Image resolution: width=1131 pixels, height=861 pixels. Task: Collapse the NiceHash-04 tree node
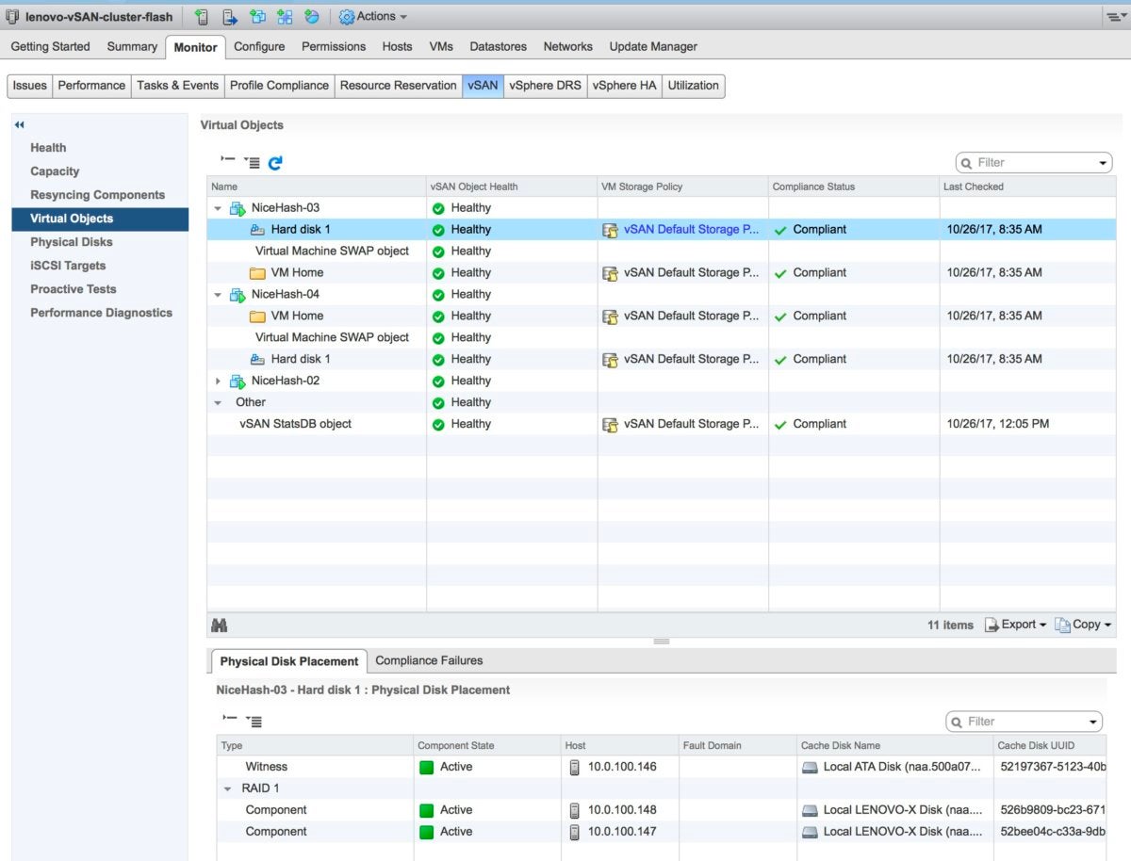tap(218, 295)
